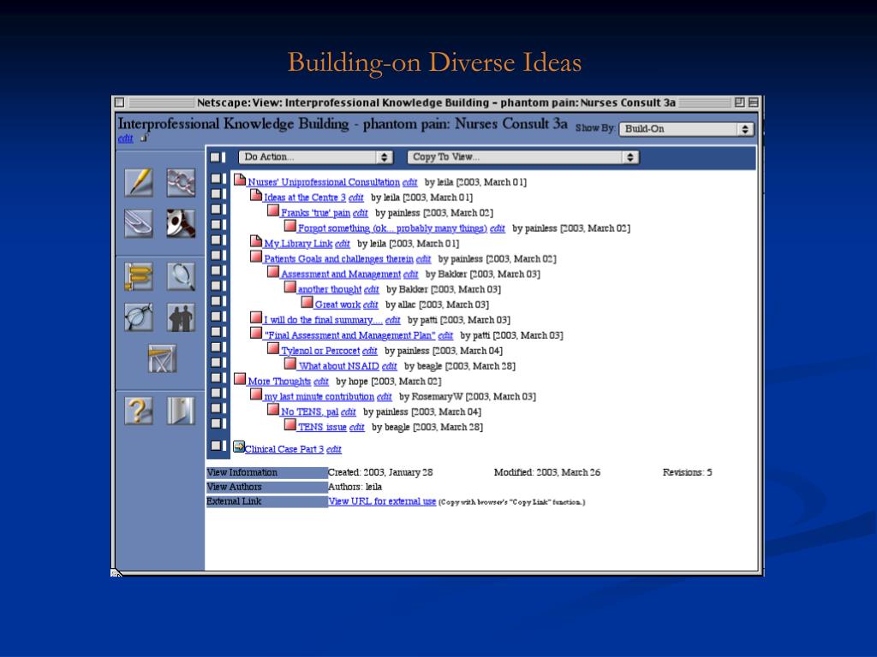Open the Copy To View dropdown
The image size is (877, 657).
coord(523,157)
